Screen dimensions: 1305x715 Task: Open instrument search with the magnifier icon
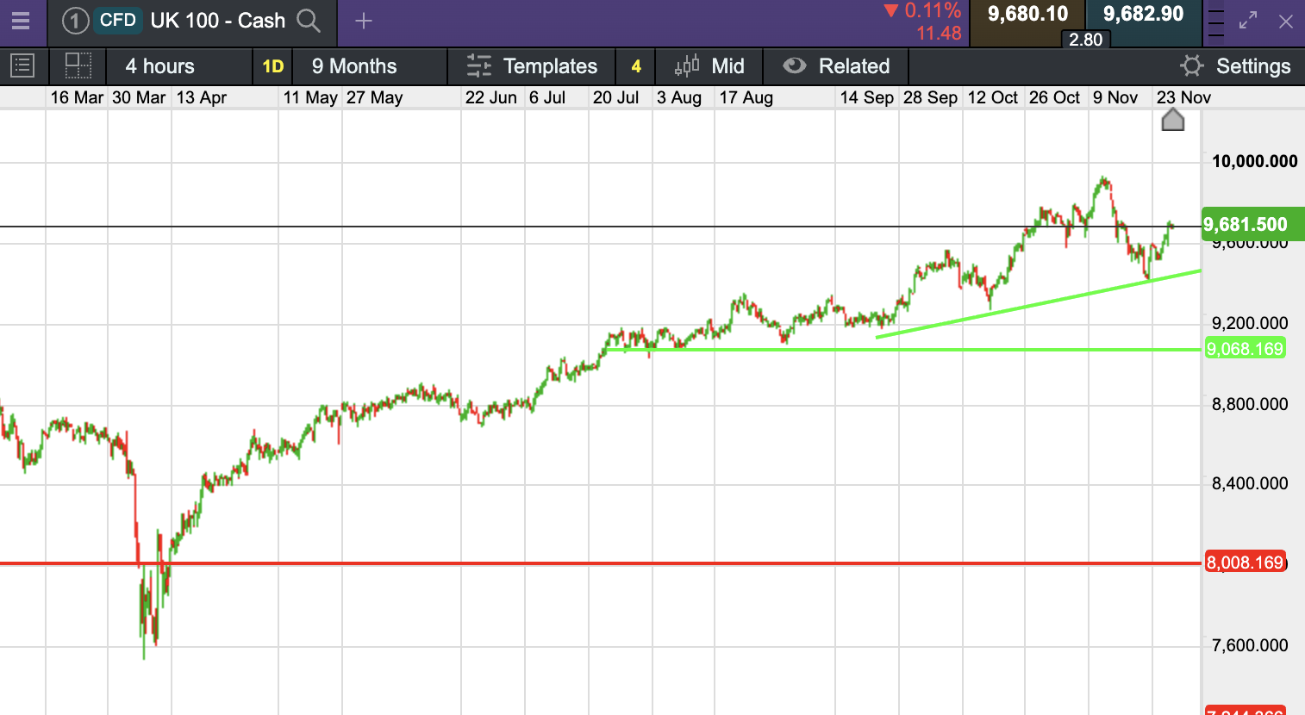pos(309,21)
